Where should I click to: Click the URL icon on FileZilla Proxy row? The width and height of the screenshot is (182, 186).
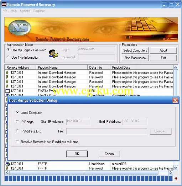point(7,91)
